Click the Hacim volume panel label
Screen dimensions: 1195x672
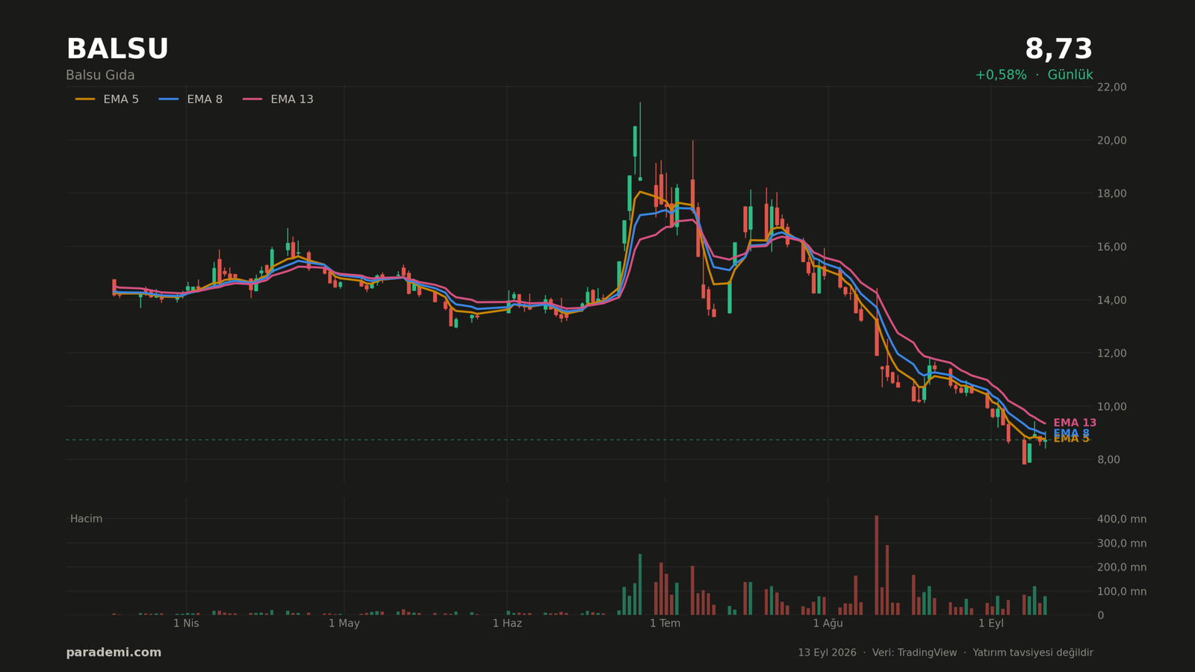[x=86, y=519]
